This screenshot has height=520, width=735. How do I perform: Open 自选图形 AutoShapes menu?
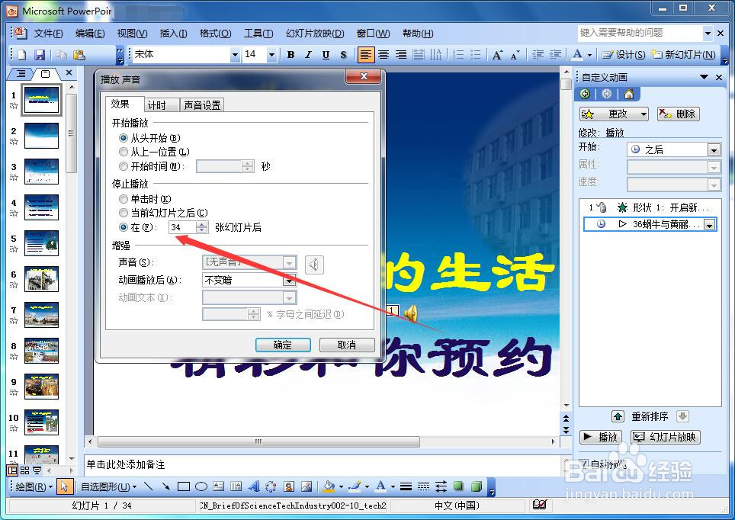pos(108,486)
